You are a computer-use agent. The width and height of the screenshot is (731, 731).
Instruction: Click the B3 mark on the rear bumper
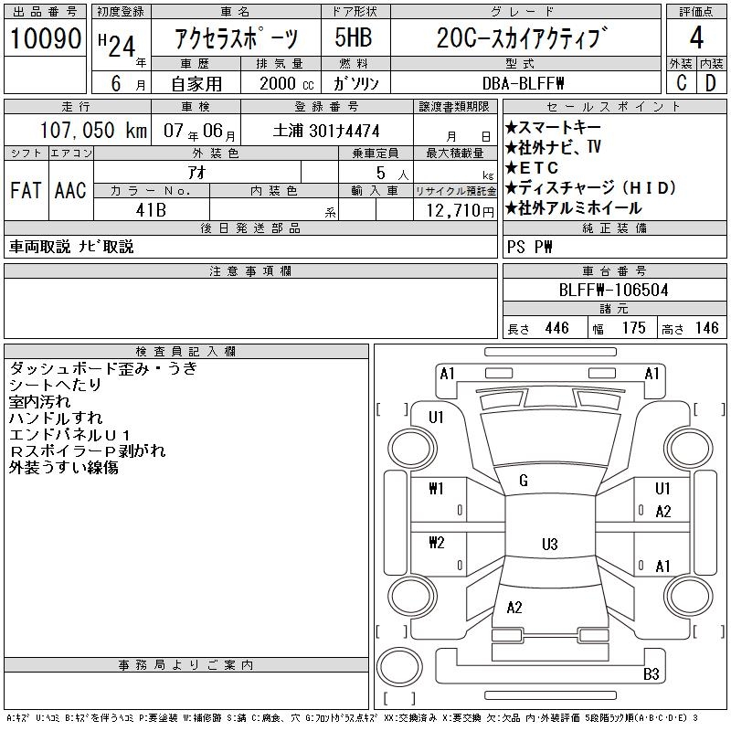[652, 674]
